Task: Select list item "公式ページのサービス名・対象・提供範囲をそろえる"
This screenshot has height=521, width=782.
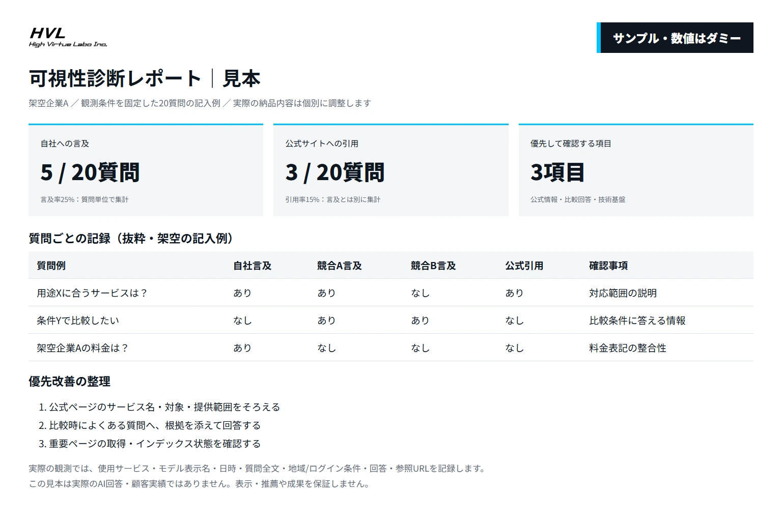Action: (x=164, y=407)
